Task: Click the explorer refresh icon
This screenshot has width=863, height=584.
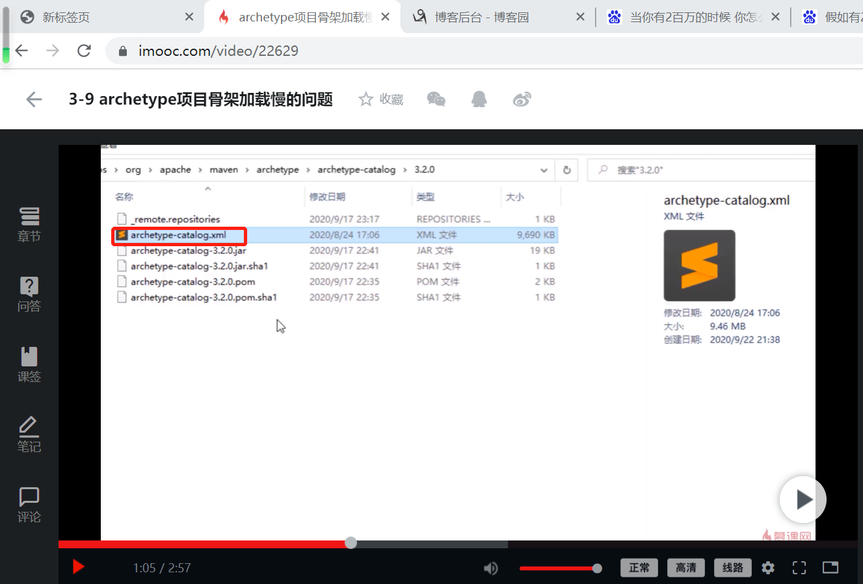Action: point(566,170)
